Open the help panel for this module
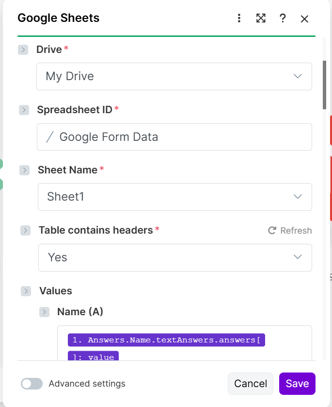 point(283,18)
